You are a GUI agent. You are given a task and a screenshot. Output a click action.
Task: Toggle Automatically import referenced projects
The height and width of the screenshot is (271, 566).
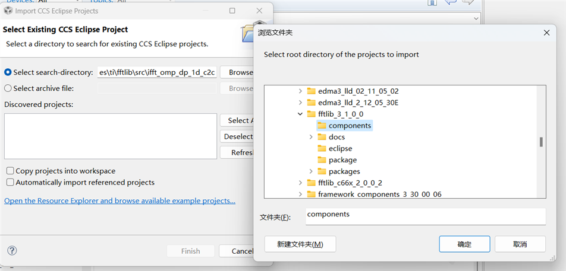[10, 183]
